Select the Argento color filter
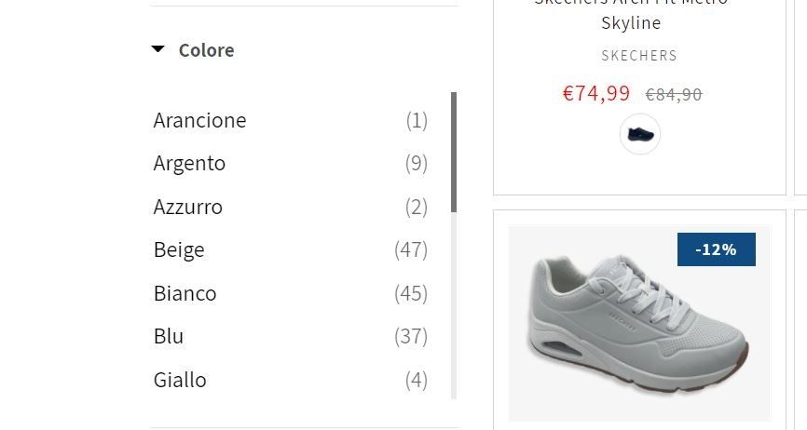 point(290,164)
